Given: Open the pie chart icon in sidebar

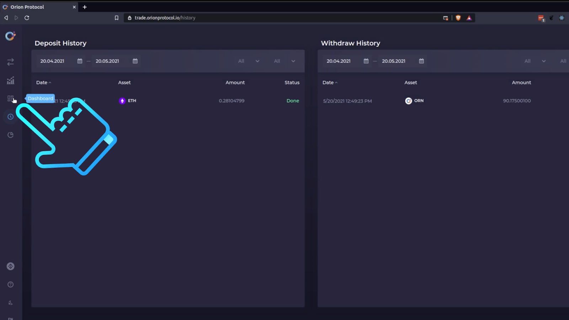Looking at the screenshot, I should (x=11, y=135).
